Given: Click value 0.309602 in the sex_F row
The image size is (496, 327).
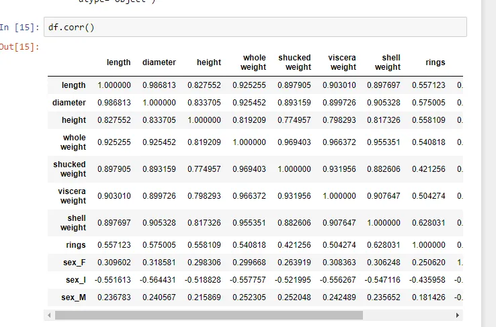Looking at the screenshot, I should click(x=114, y=263).
